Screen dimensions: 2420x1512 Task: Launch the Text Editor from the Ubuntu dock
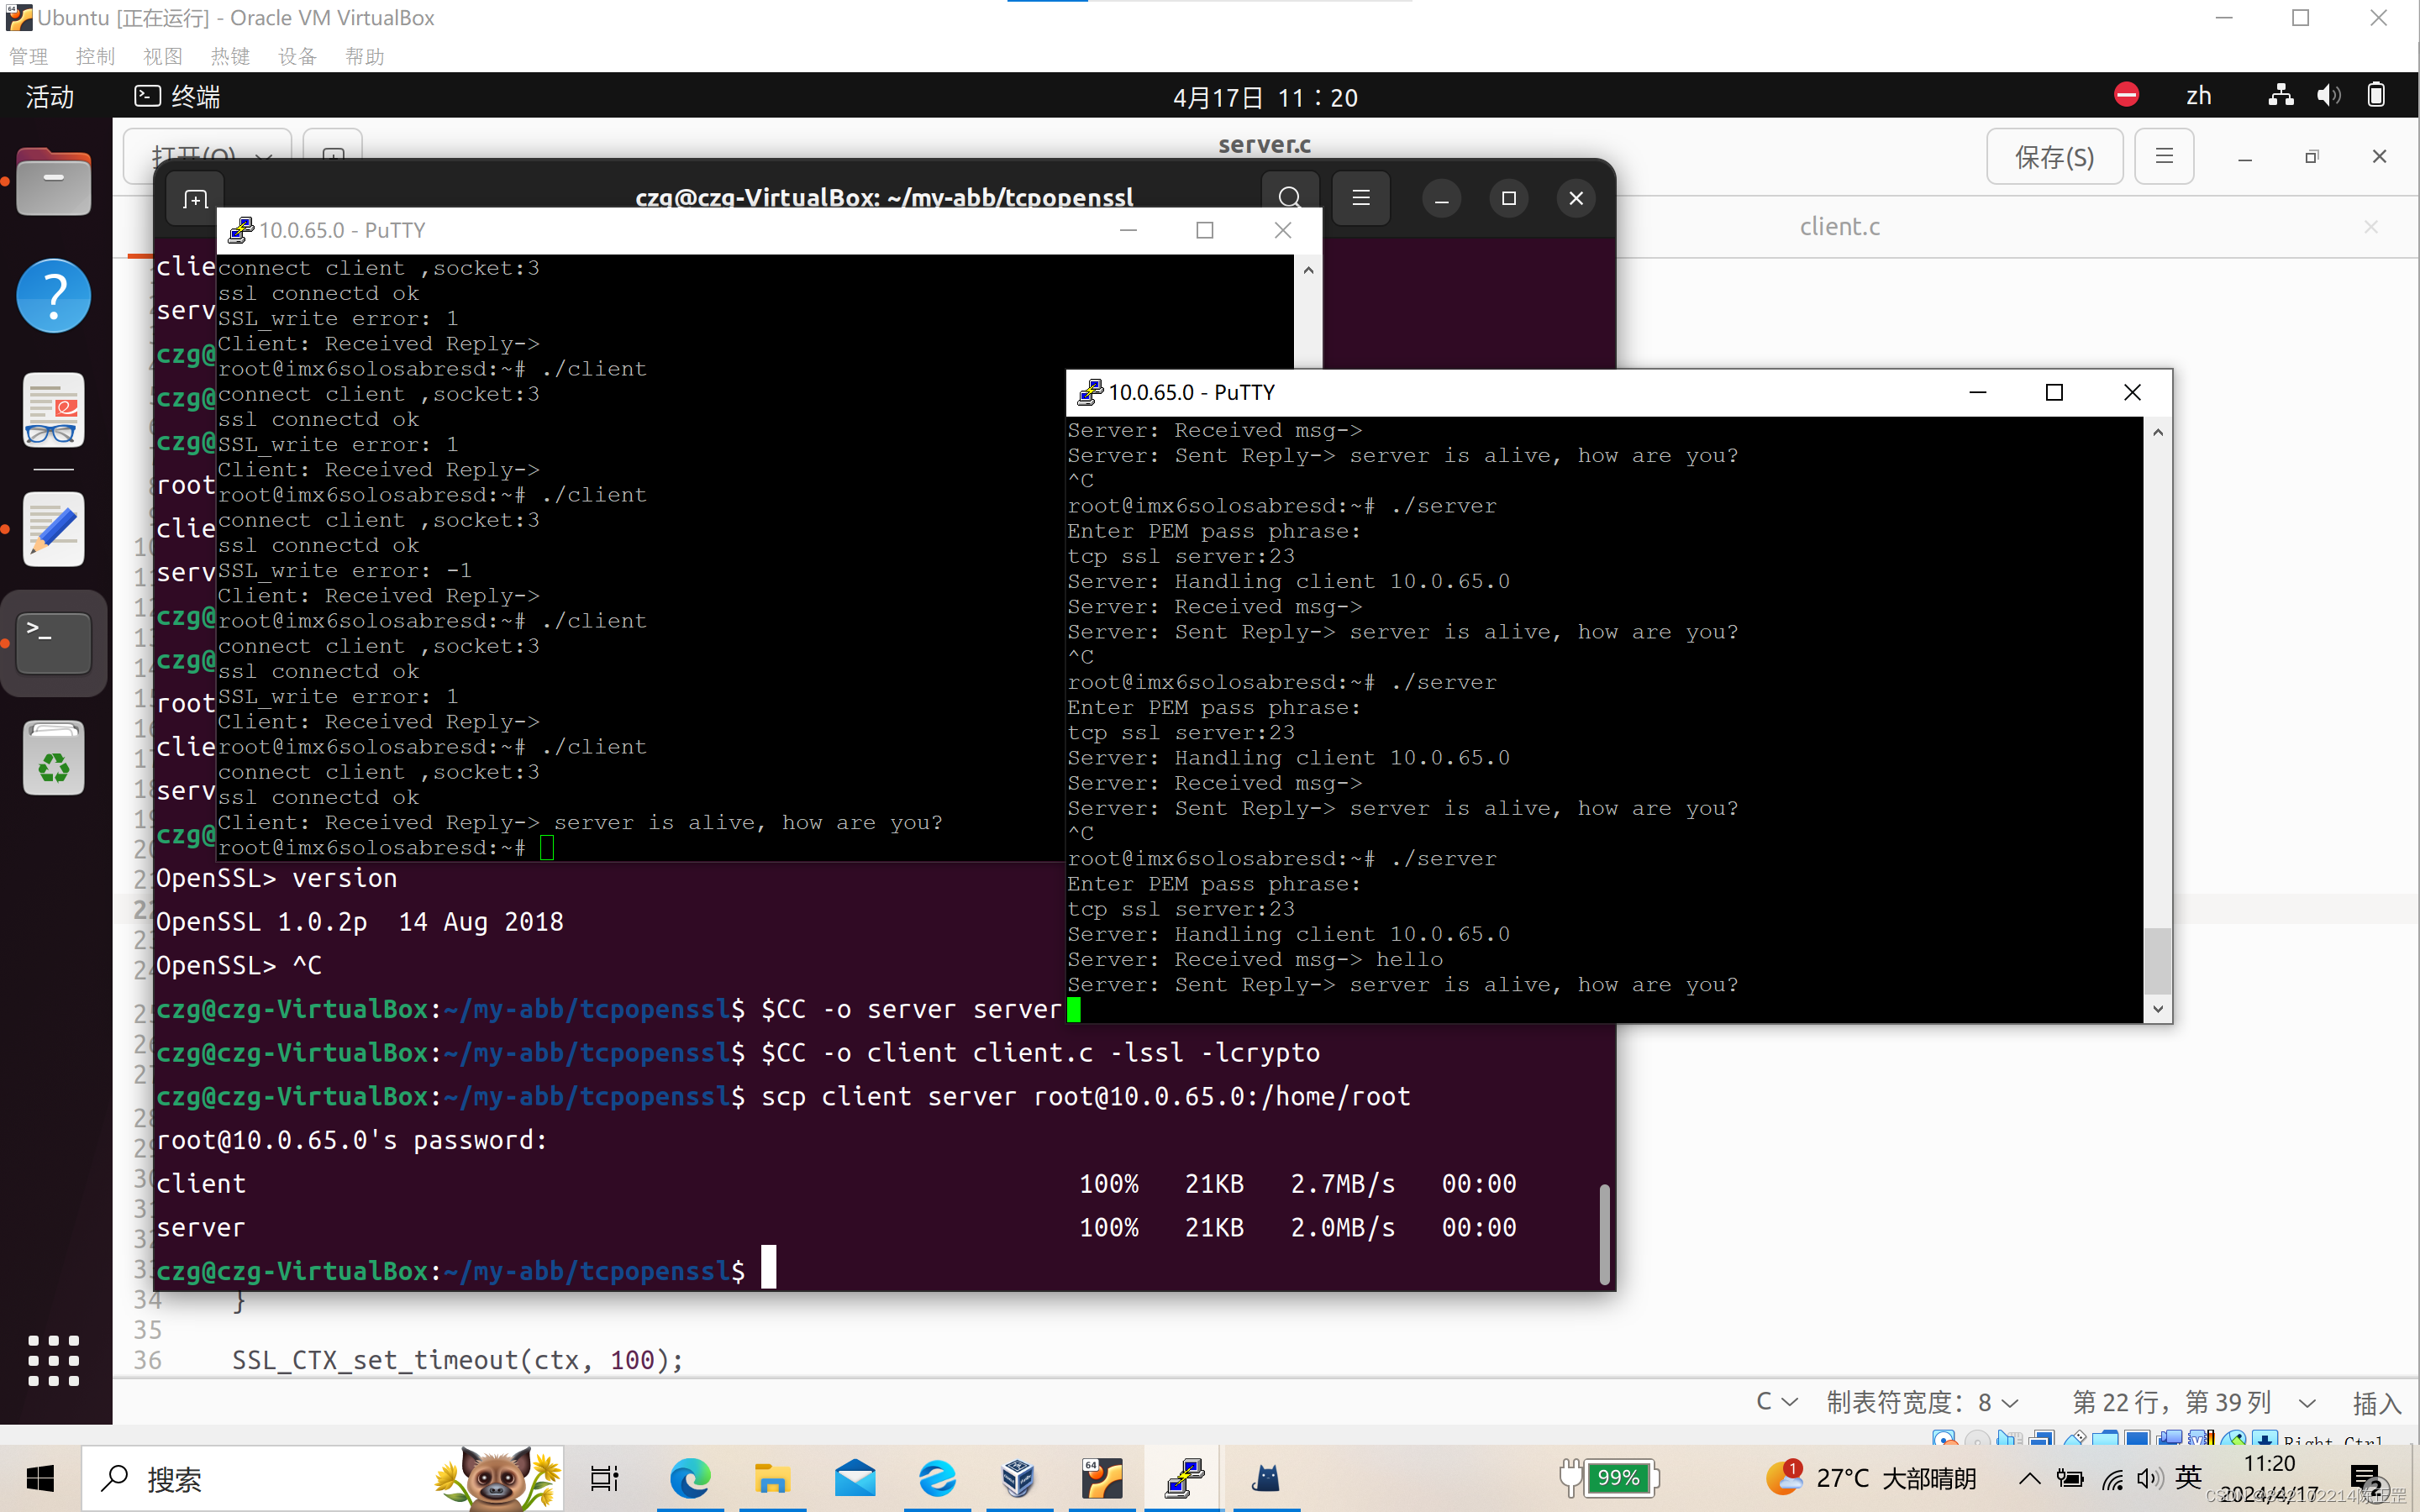pos(53,529)
